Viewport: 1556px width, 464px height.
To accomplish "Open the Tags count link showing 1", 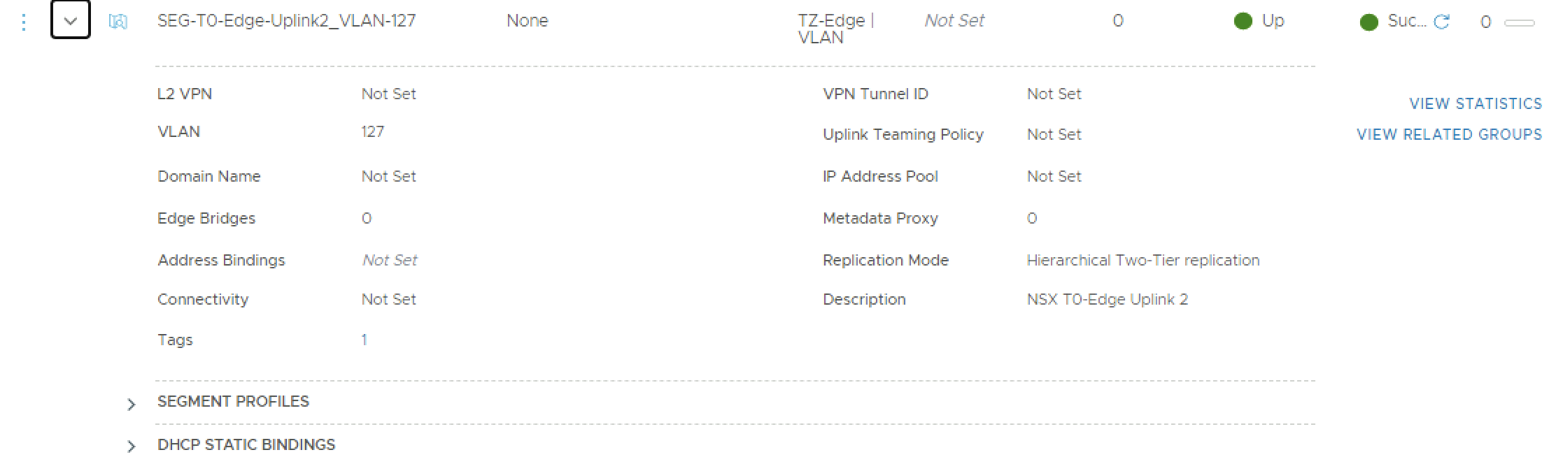I will tap(364, 340).
